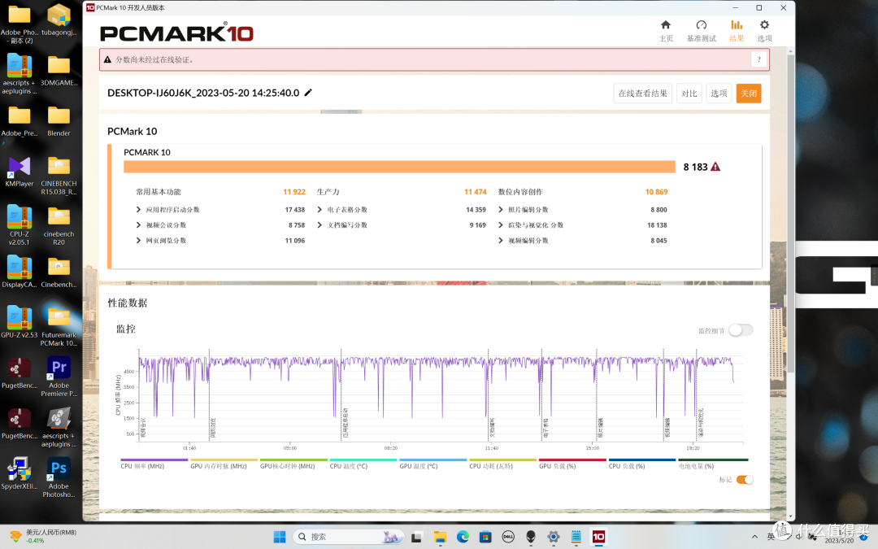Open Alienware Command Center taskbar icon
Image resolution: width=878 pixels, height=549 pixels.
[x=531, y=537]
